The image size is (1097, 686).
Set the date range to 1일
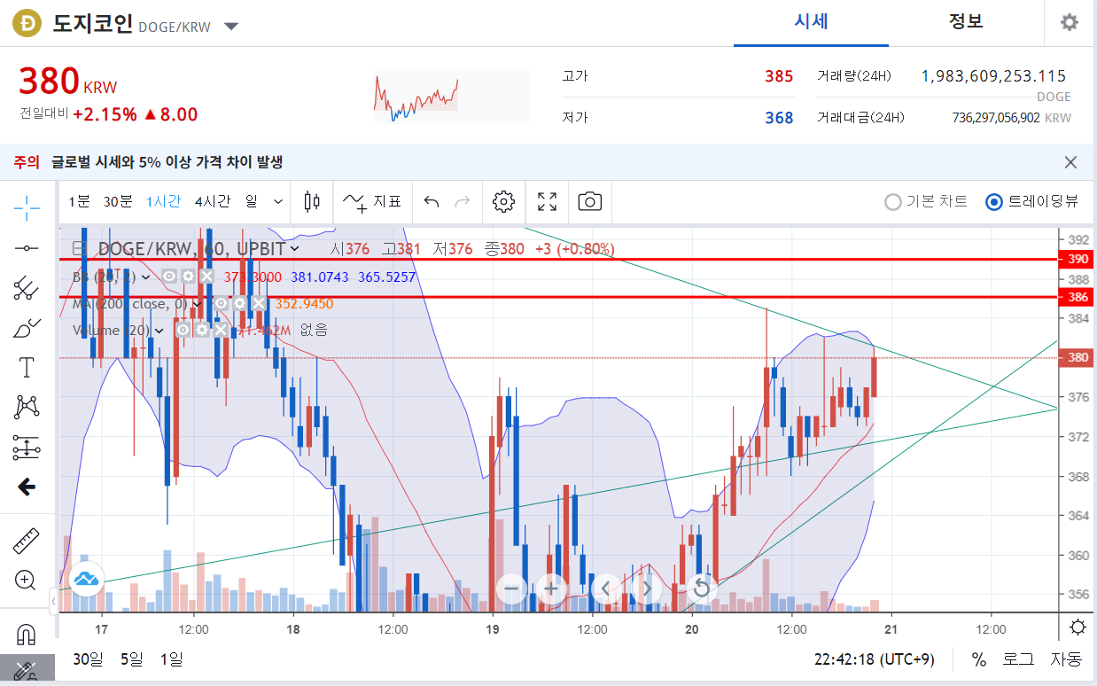pyautogui.click(x=171, y=659)
